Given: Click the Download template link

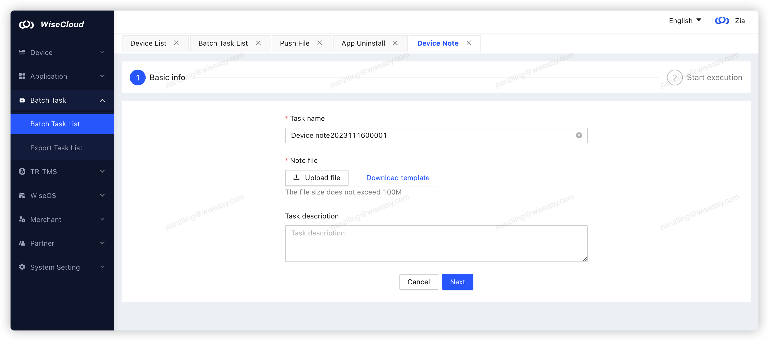Looking at the screenshot, I should (x=398, y=178).
